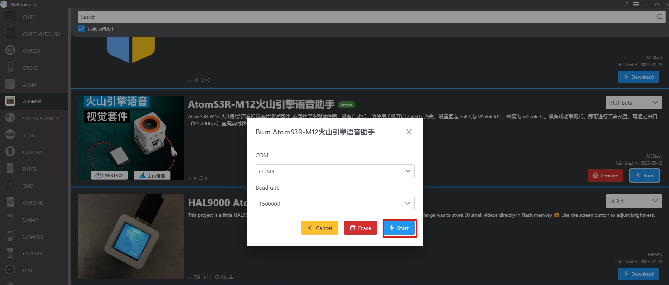Click the Remove button for AtomS3R-M12 firmware
669x285 pixels.
[x=605, y=176]
